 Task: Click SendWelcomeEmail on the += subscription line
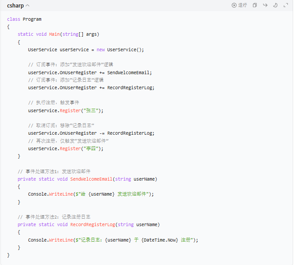click(x=129, y=72)
